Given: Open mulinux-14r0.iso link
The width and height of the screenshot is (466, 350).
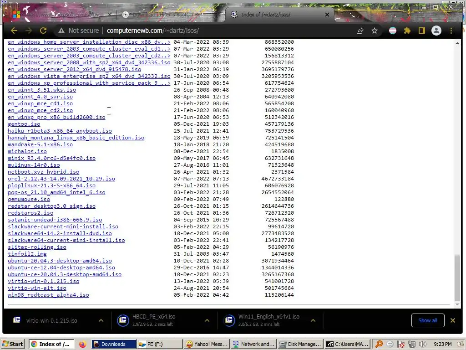Looking at the screenshot, I should click(x=34, y=165).
